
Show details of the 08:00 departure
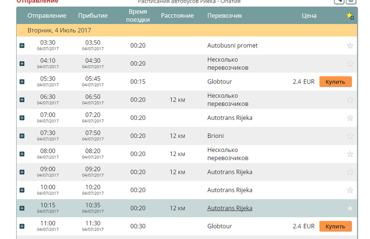[x=22, y=154]
